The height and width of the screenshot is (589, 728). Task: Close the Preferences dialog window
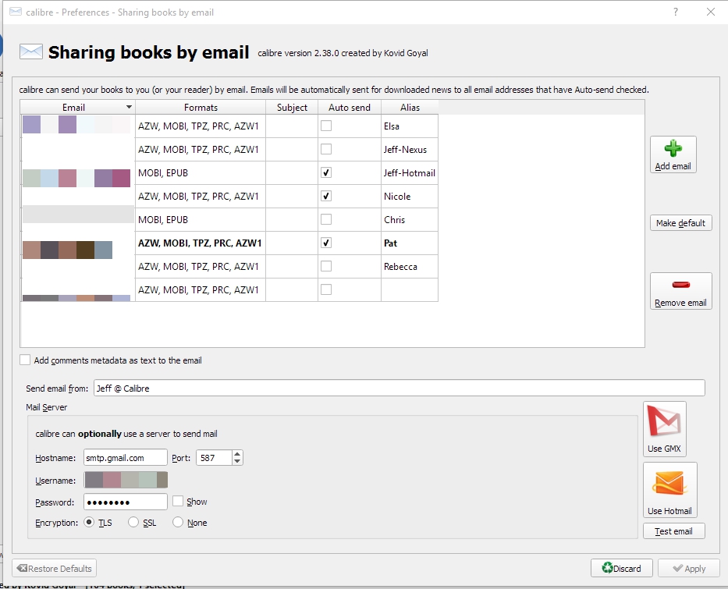point(710,12)
